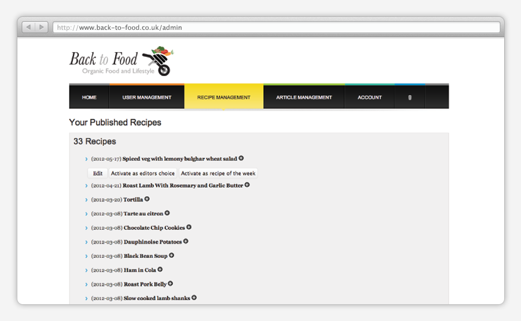The height and width of the screenshot is (321, 521).
Task: Click plus icon beside Tortilla
Action: point(147,199)
